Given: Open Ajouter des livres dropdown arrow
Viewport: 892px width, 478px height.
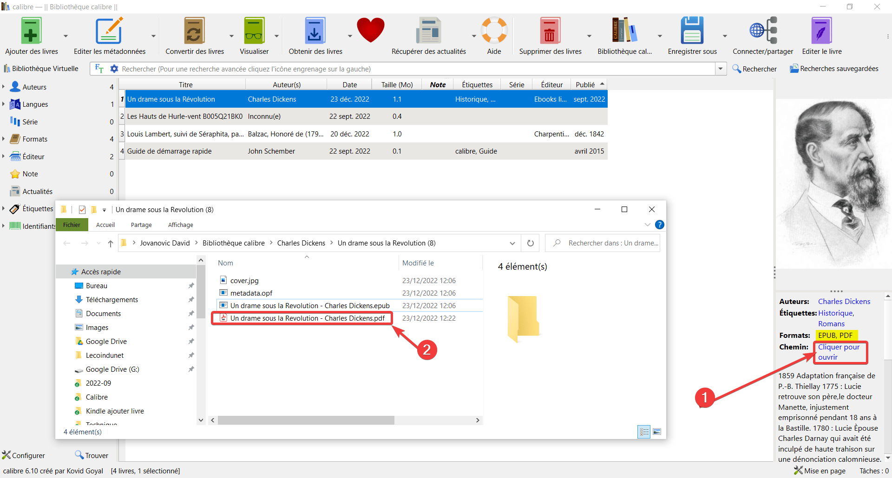Looking at the screenshot, I should tap(66, 36).
